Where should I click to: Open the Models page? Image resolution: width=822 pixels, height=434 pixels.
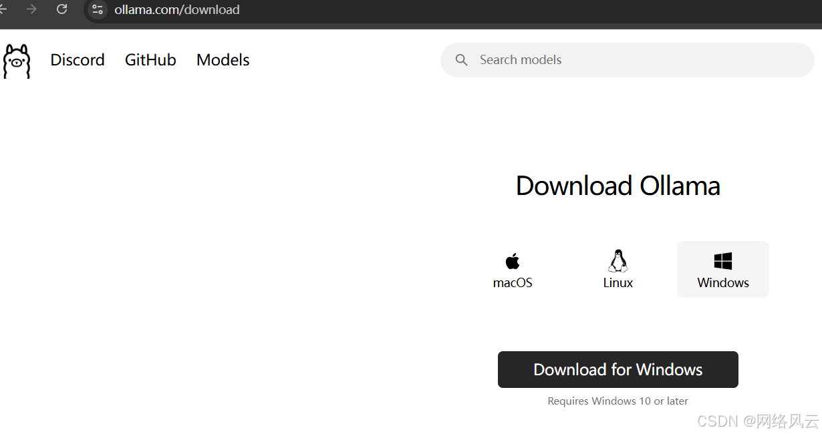(x=223, y=60)
